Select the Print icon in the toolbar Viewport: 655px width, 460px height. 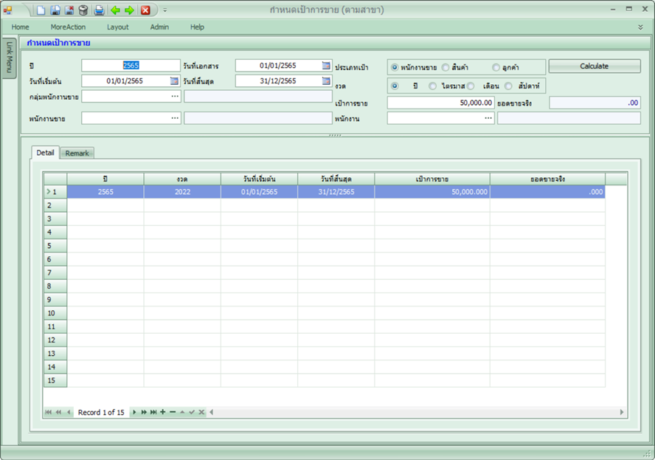point(99,10)
